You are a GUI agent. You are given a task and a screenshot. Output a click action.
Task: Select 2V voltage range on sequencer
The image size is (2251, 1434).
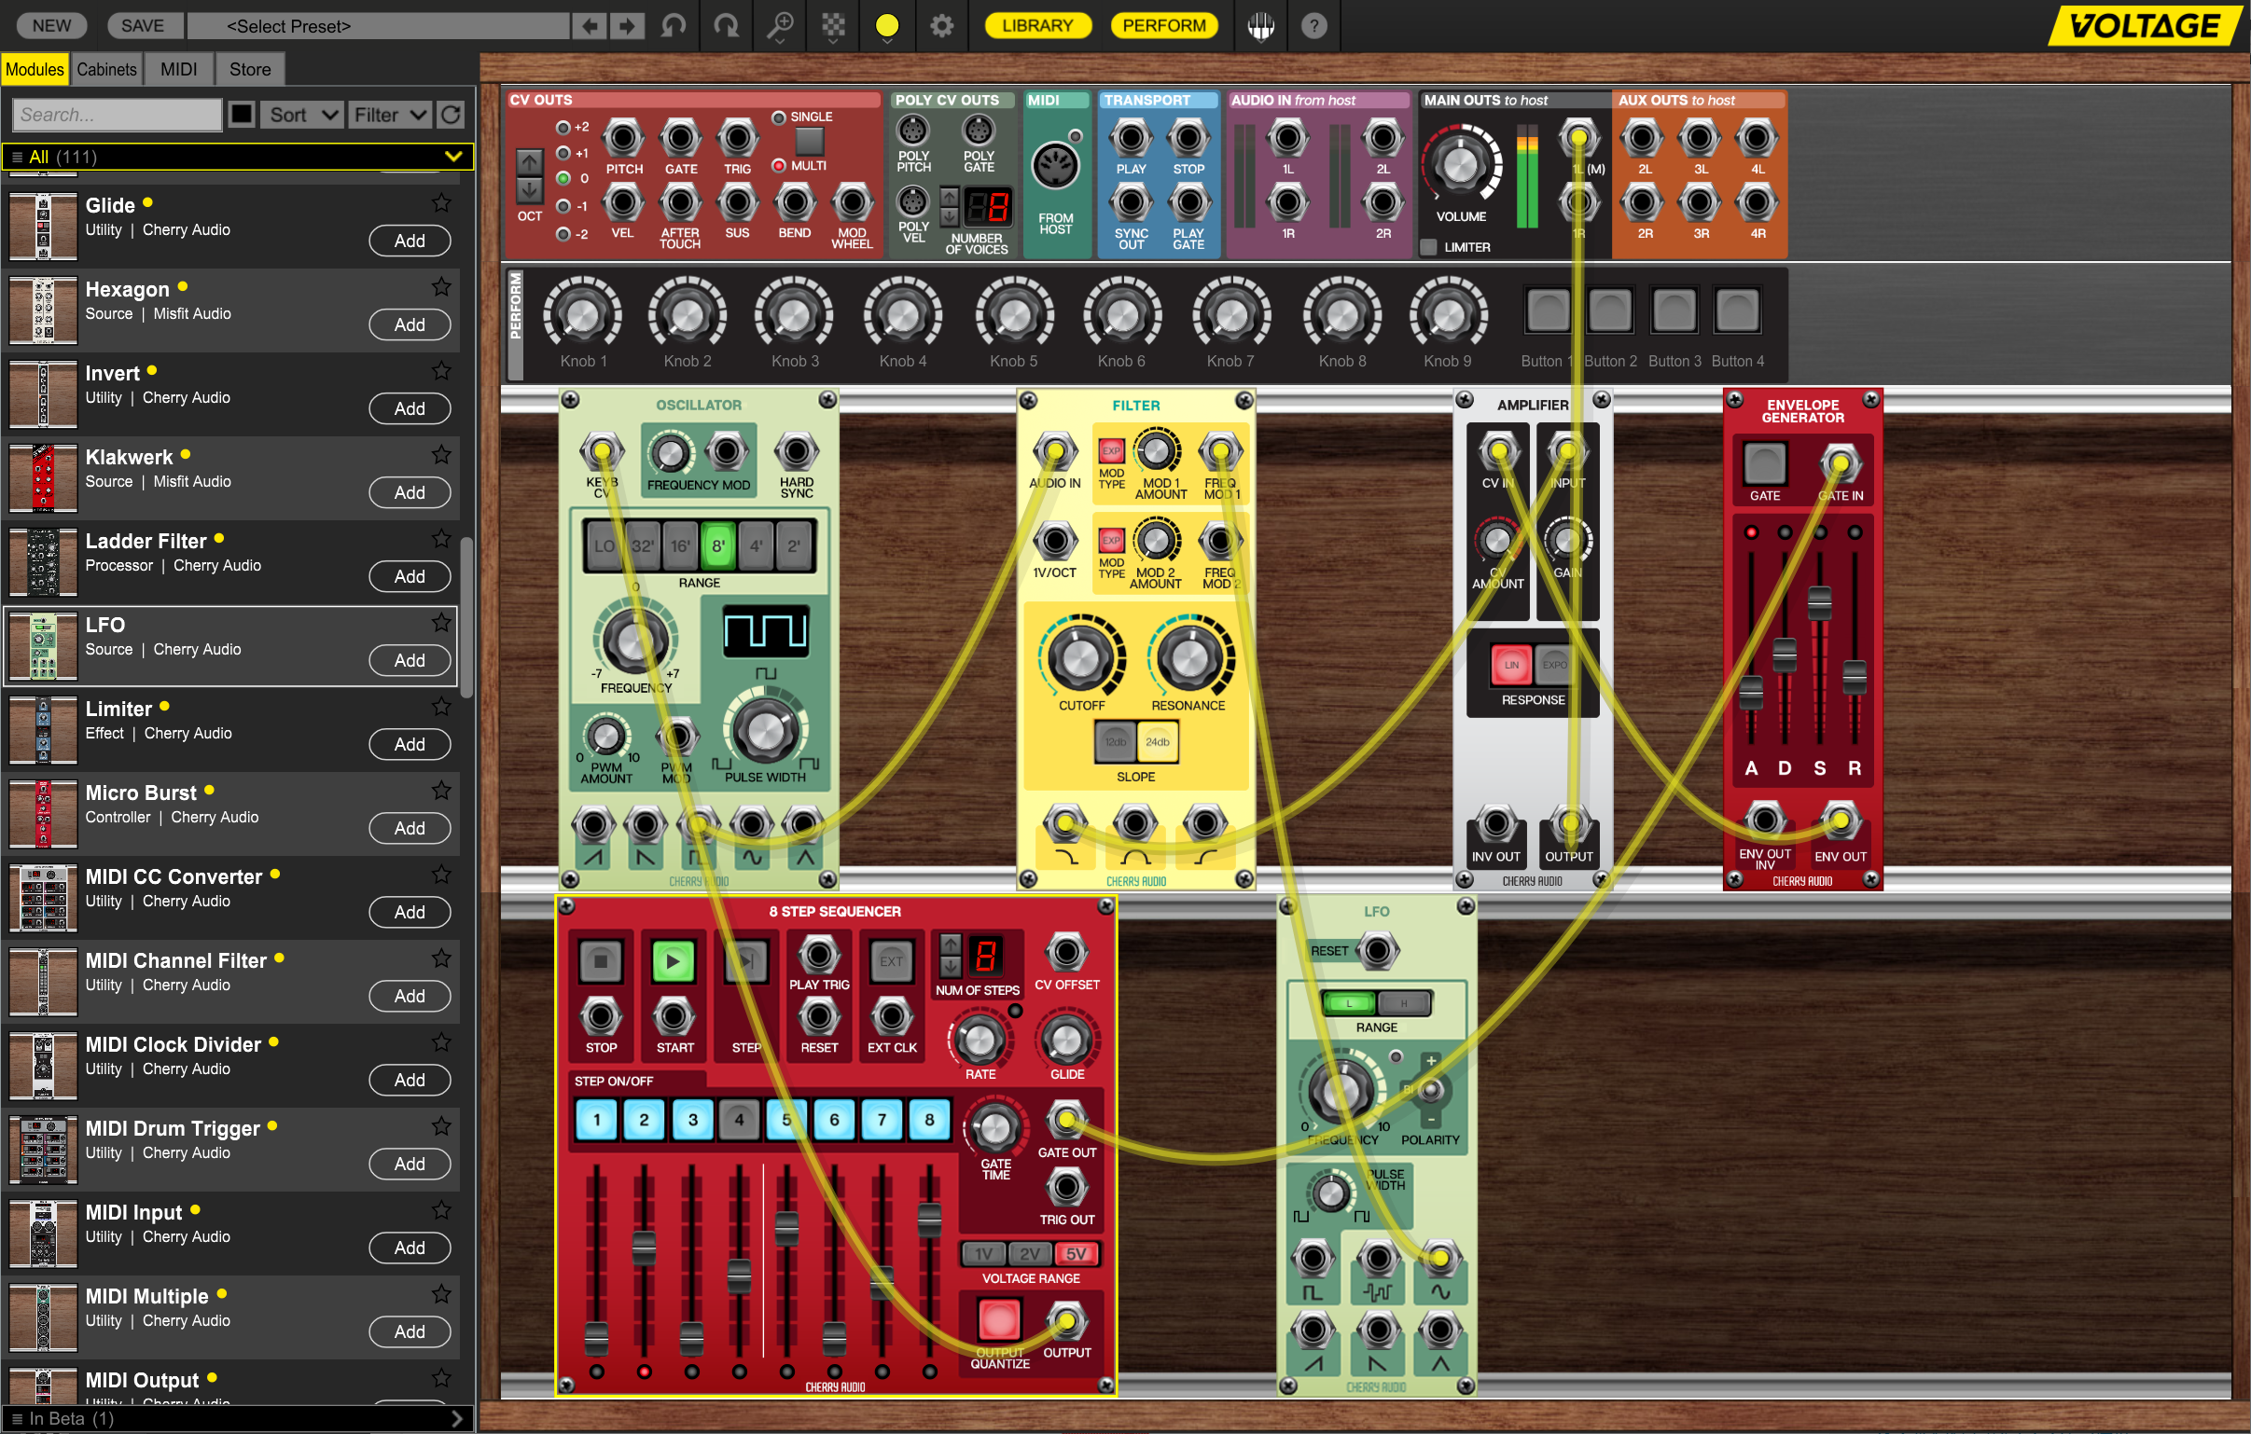(1029, 1254)
